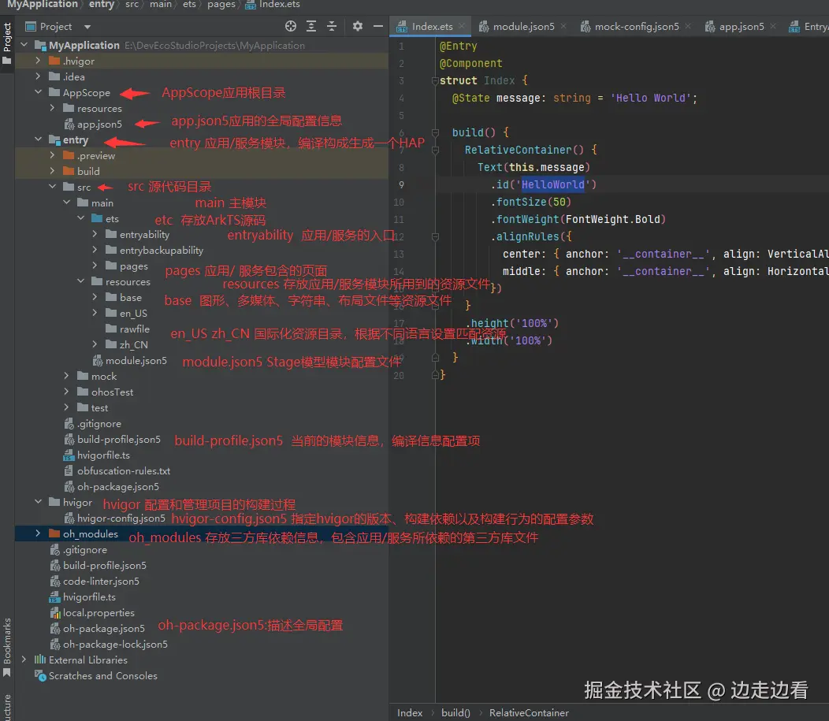This screenshot has width=829, height=721.
Task: Collapse the AppScope folder
Action: point(38,92)
